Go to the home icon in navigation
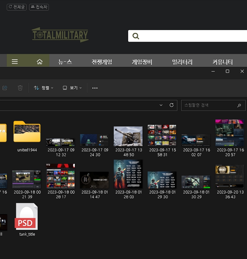247x259 pixels. pos(40,62)
